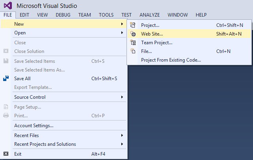Click the Team Project icon
The image size is (253, 160).
coord(133,43)
